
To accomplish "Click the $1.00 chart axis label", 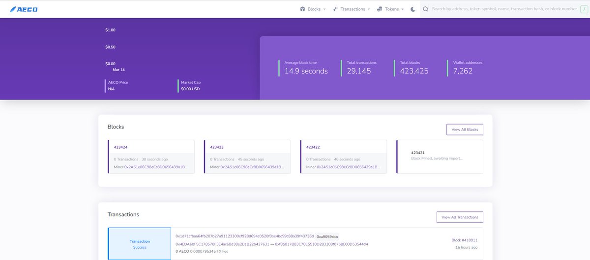I will [110, 30].
